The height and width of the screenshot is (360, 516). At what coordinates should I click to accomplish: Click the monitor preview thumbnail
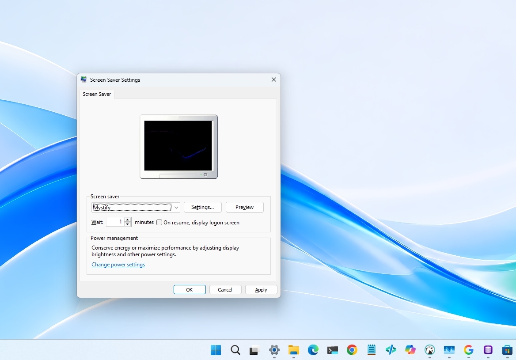pyautogui.click(x=178, y=147)
